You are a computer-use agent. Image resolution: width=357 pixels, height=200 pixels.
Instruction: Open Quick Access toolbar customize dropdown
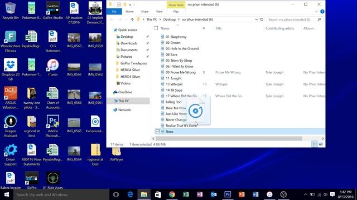130,4
